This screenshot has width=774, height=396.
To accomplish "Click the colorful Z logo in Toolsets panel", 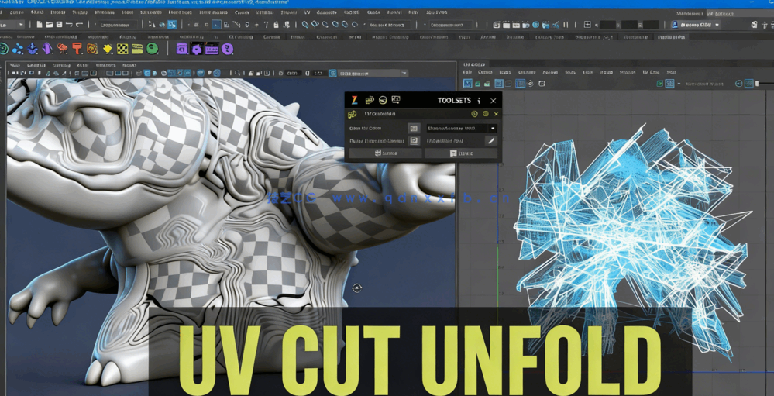I will 354,100.
